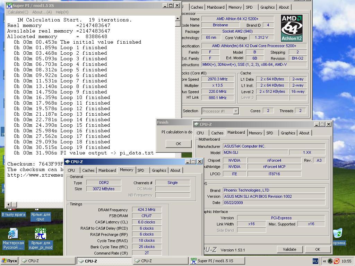Click the CPU-Z Memory window title icon

click(68, 161)
